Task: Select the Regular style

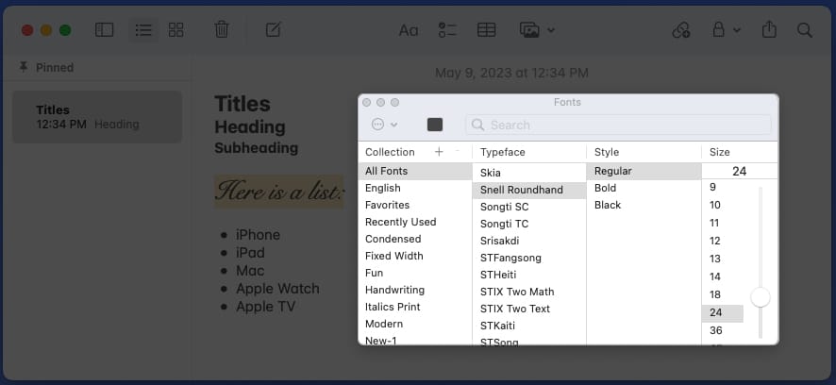Action: (644, 171)
